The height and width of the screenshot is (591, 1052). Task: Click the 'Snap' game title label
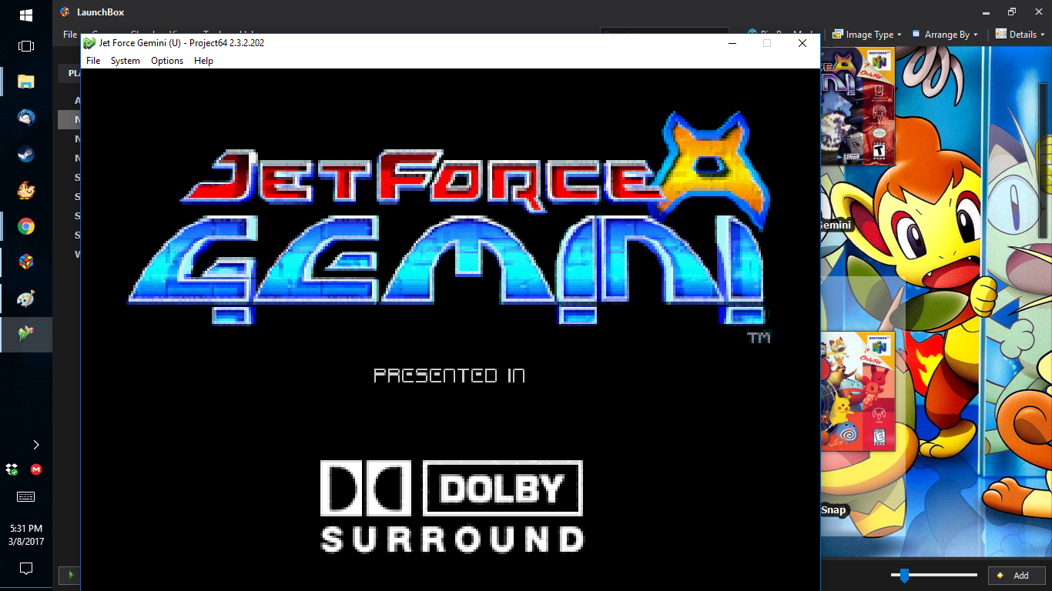(833, 510)
